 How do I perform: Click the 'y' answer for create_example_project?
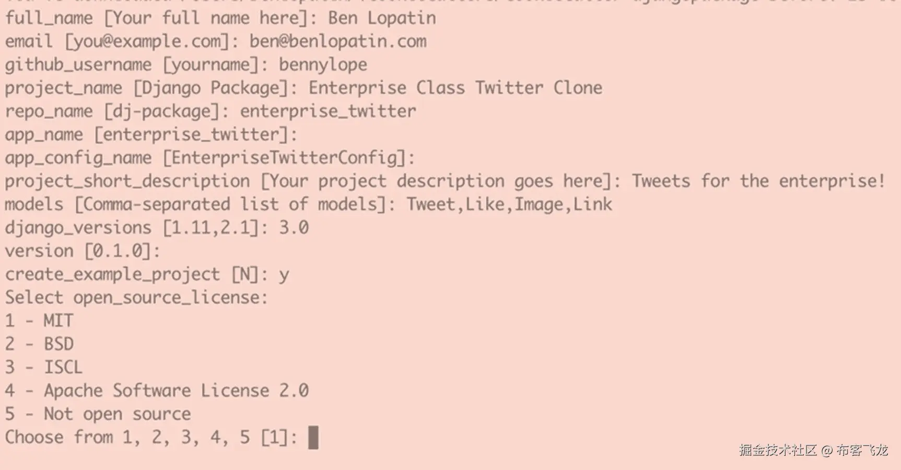pyautogui.click(x=284, y=275)
